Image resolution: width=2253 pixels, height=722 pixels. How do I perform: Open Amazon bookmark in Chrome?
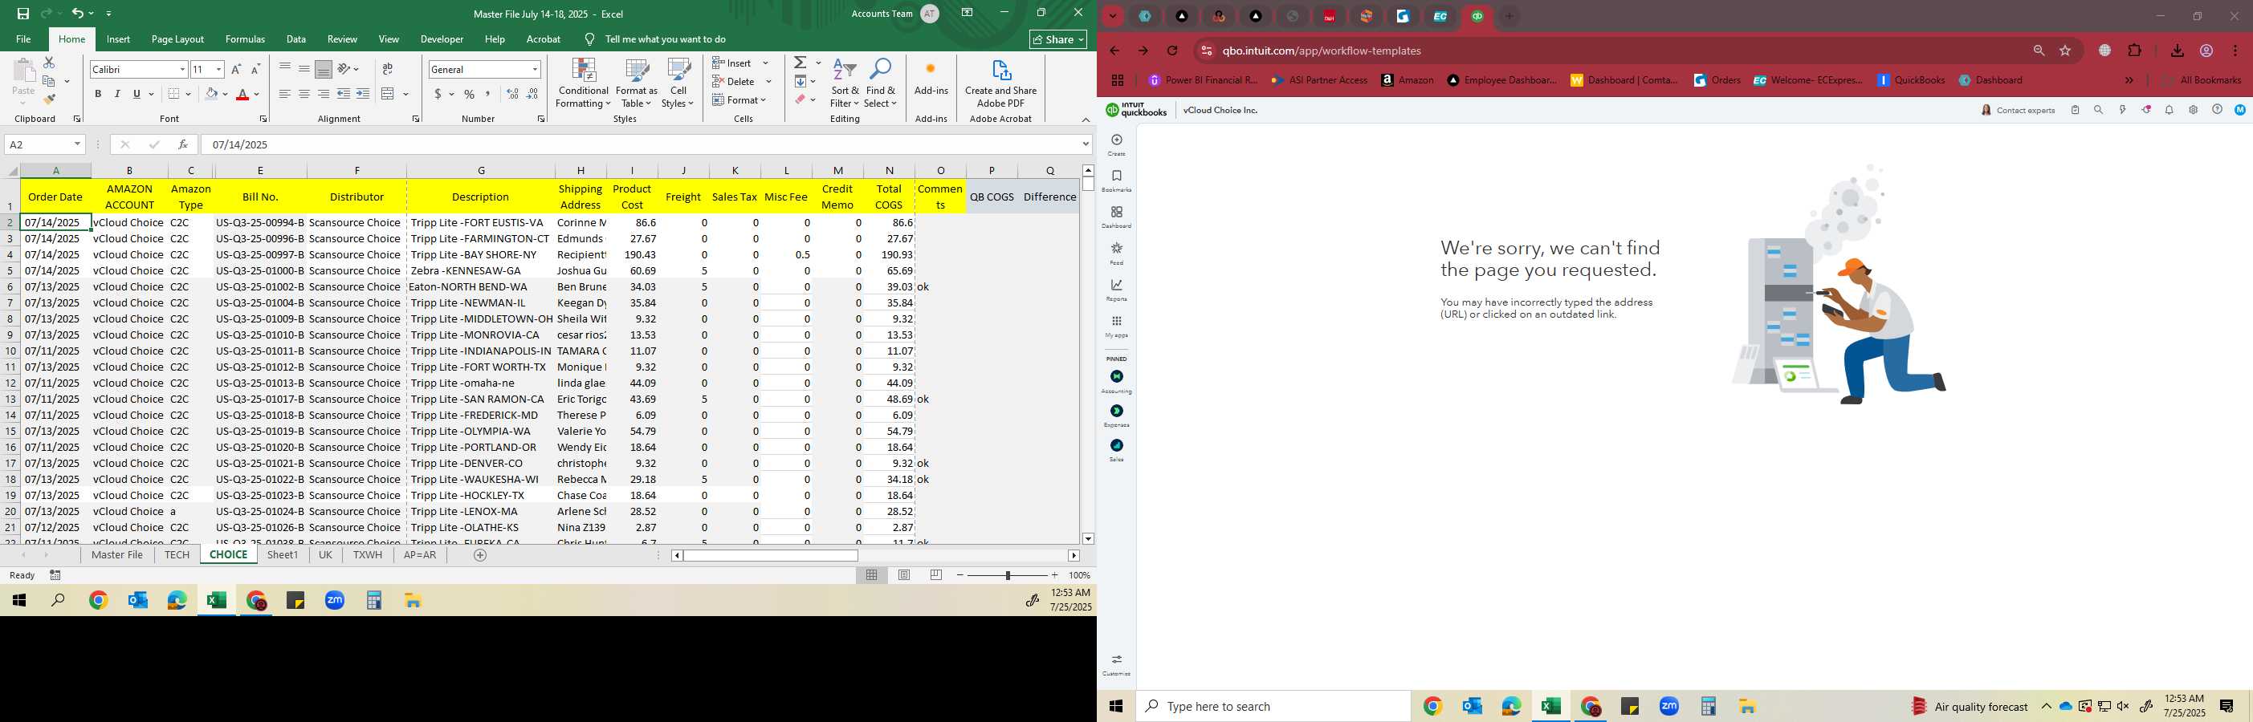1408,80
